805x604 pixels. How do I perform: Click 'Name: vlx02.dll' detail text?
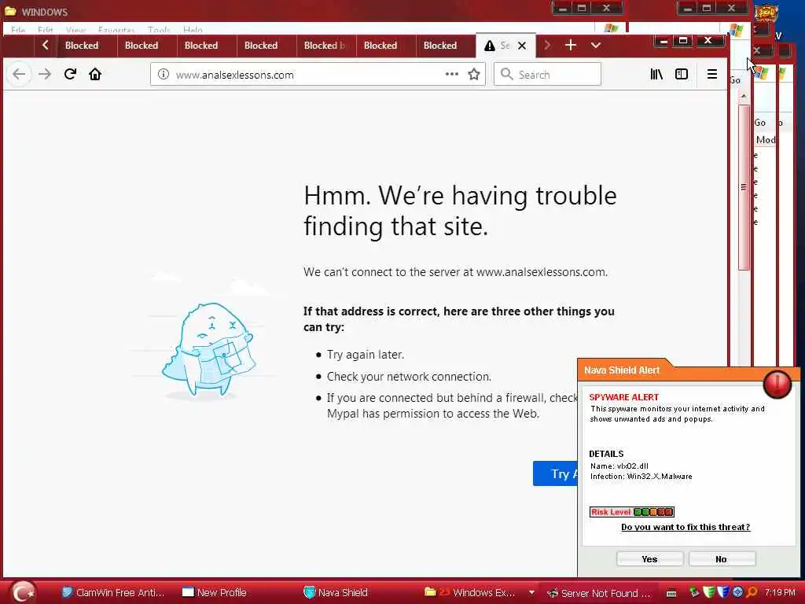point(619,466)
